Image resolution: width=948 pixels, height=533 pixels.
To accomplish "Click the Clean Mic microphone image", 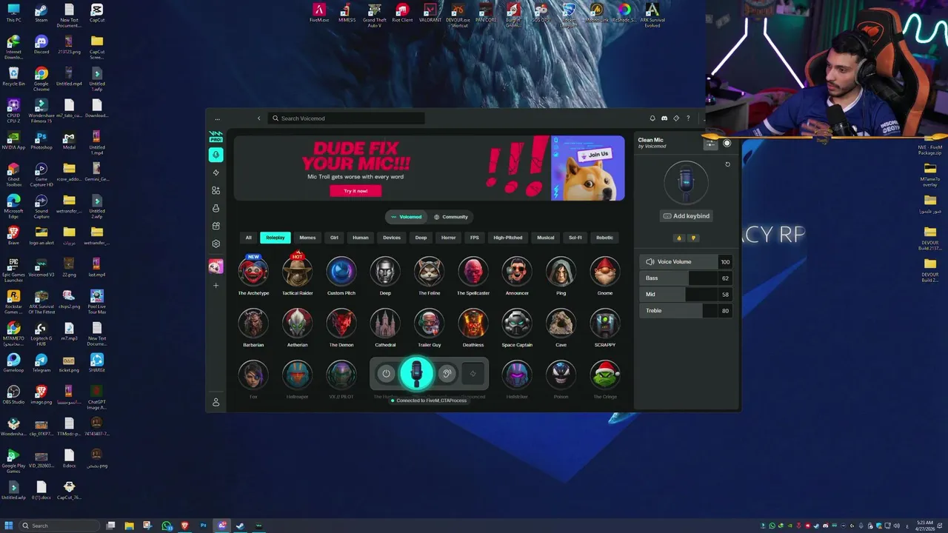I will [x=686, y=183].
